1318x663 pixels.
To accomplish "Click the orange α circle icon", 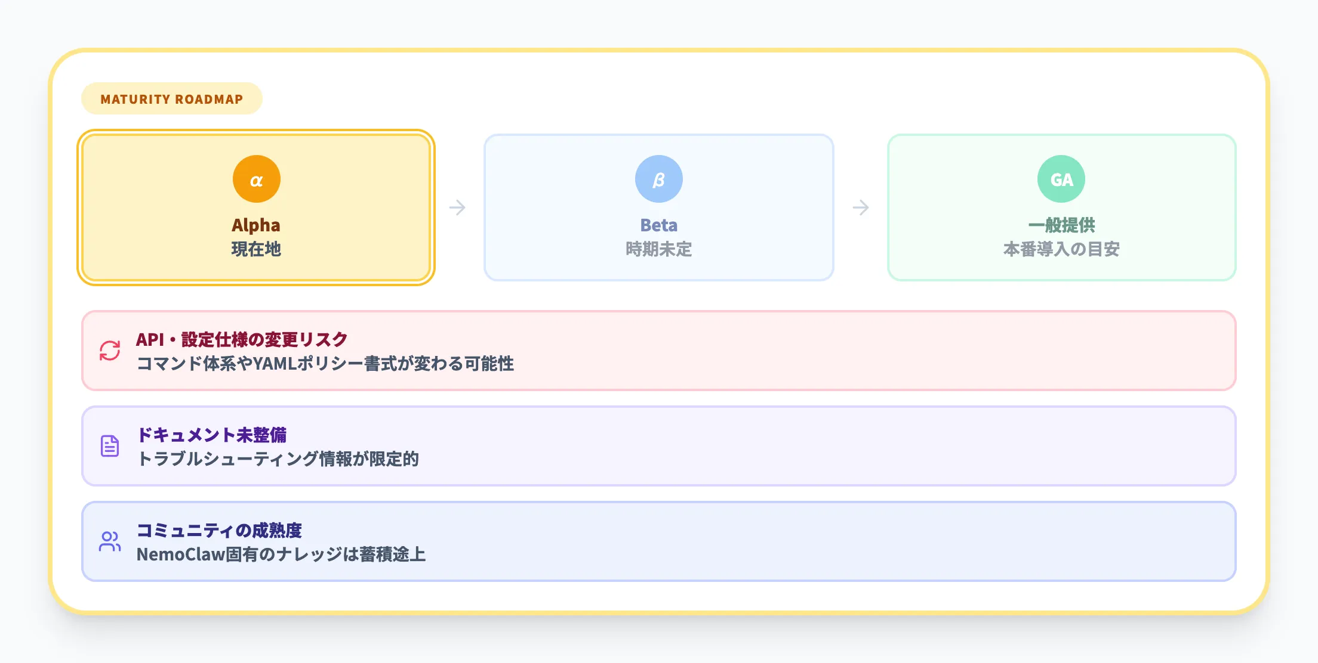I will pos(257,178).
